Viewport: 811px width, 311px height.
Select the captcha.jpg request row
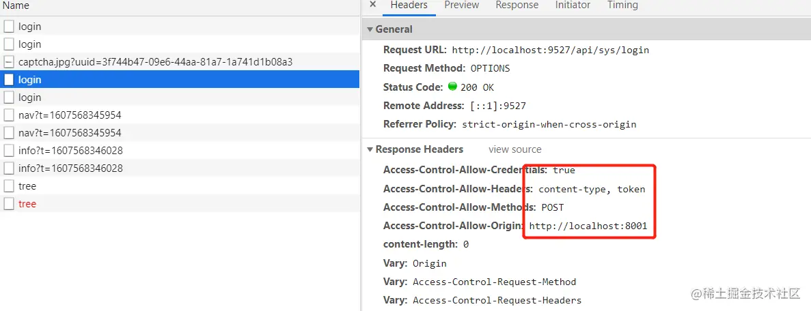(x=180, y=62)
